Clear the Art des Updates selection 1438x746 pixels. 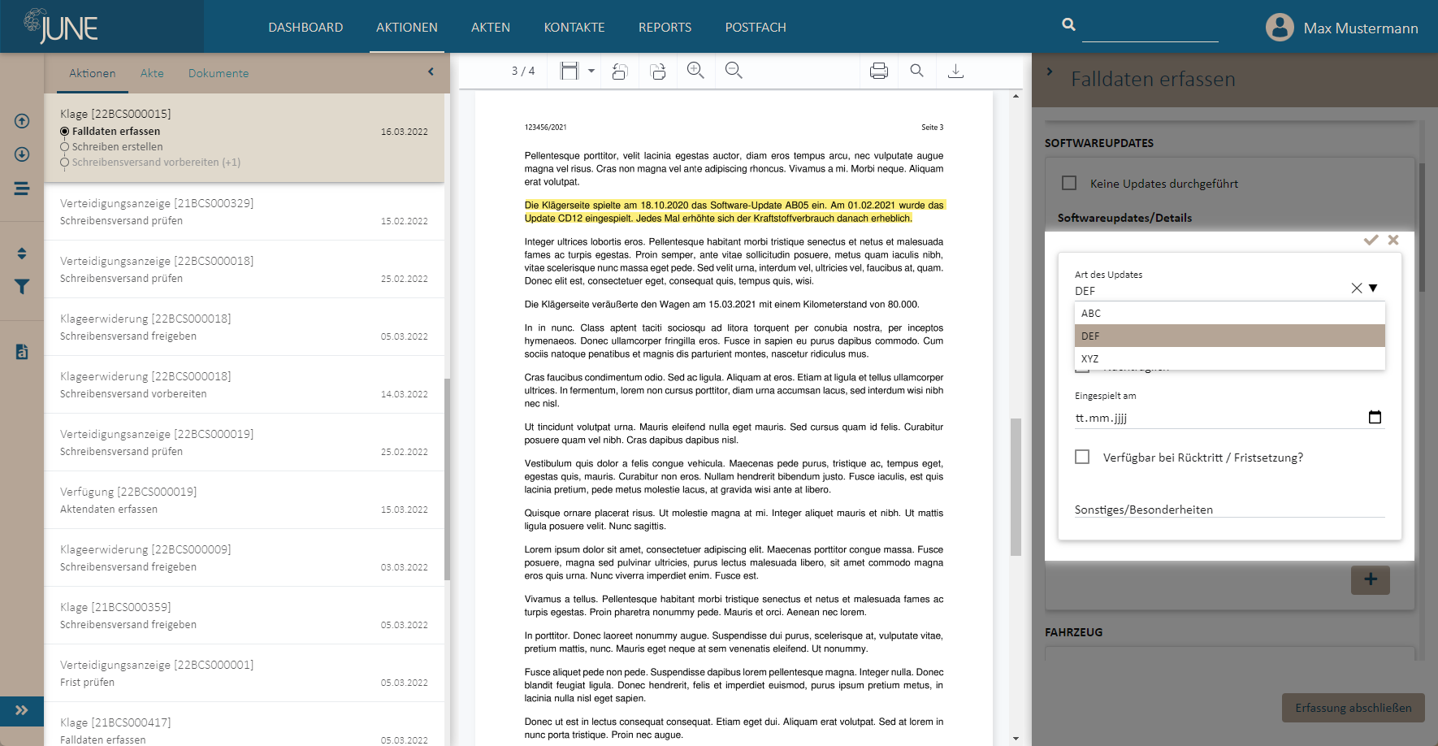pos(1357,288)
